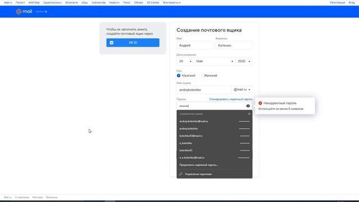This screenshot has height=202, width=359.
Task: Choose saved password for a-a-koleshko@mail.ru
Action: (214, 158)
